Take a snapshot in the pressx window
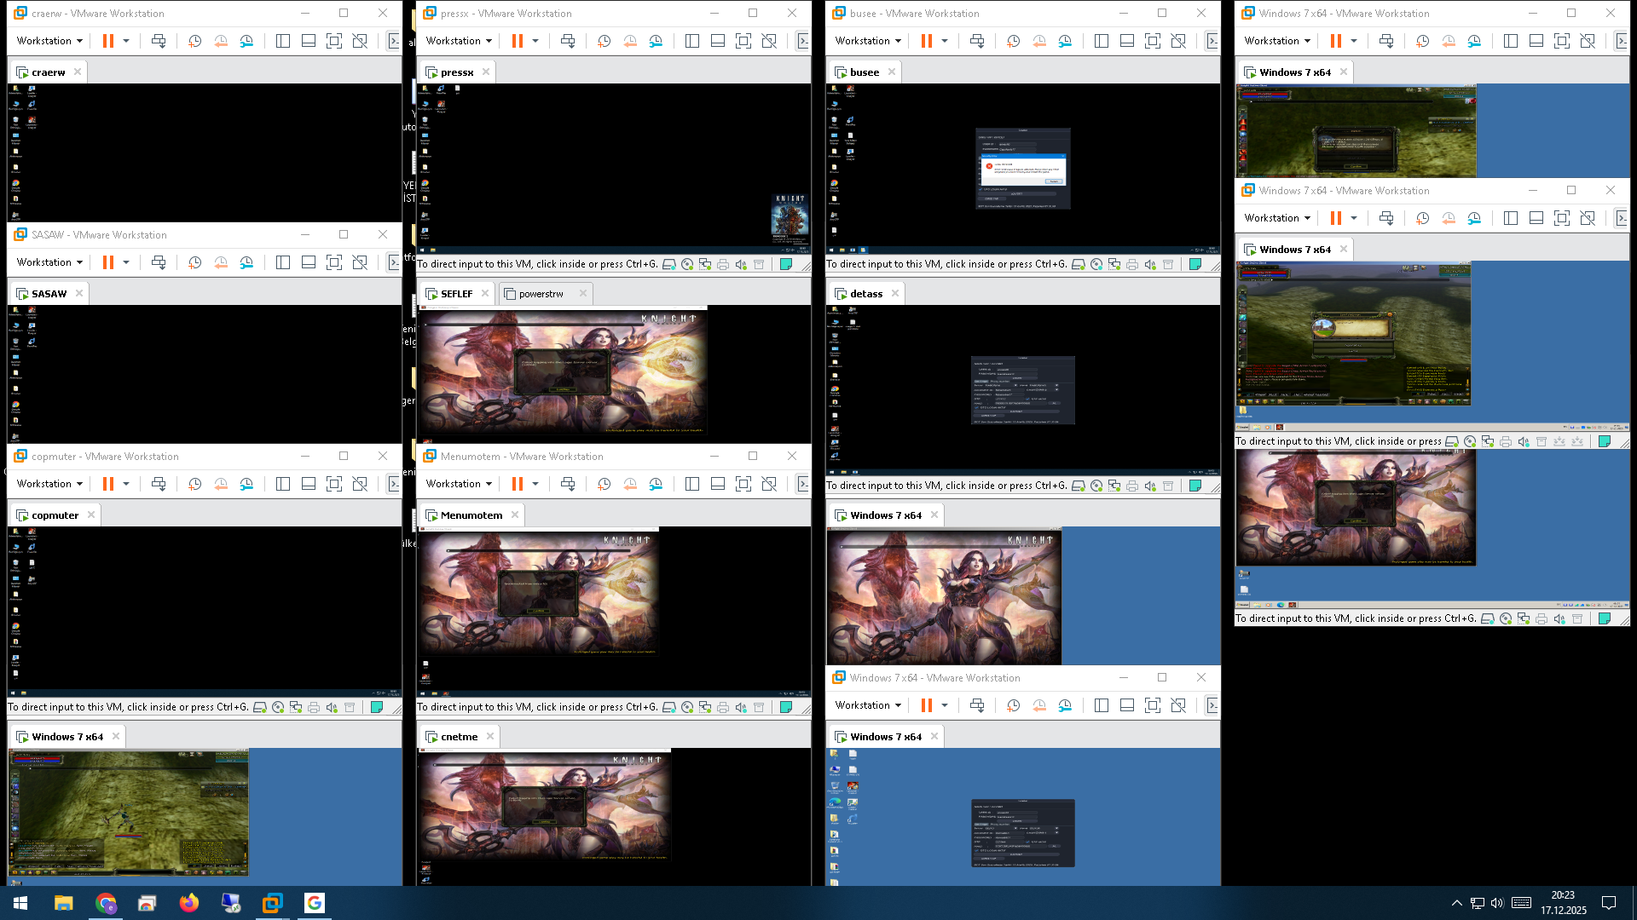 click(604, 41)
